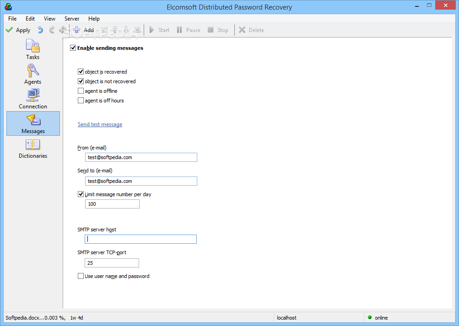459x326 pixels.
Task: Open the View menu
Action: pos(49,18)
